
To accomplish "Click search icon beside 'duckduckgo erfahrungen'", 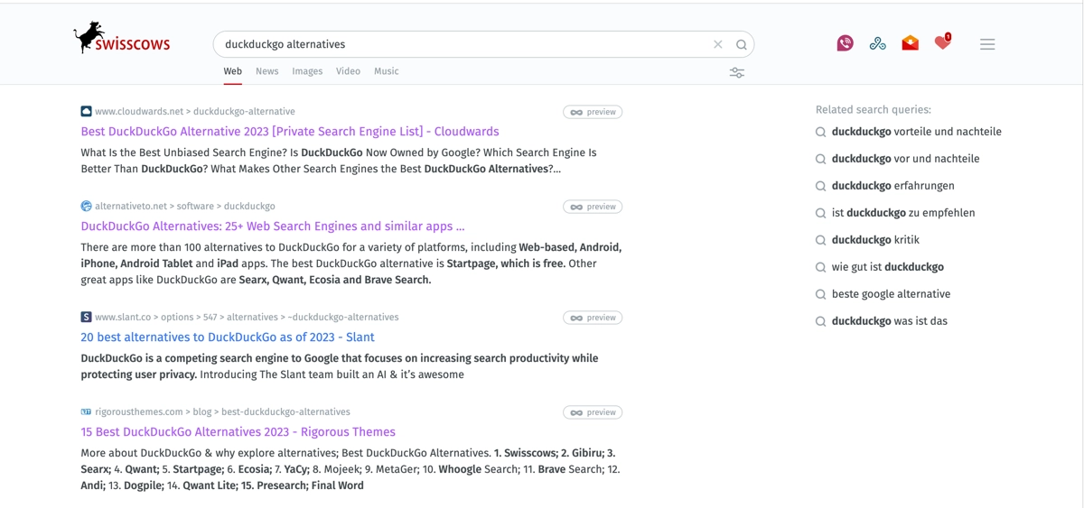I will [x=821, y=186].
